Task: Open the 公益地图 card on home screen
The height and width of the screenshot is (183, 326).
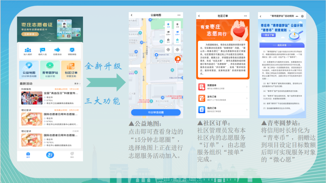Action: coord(29,70)
